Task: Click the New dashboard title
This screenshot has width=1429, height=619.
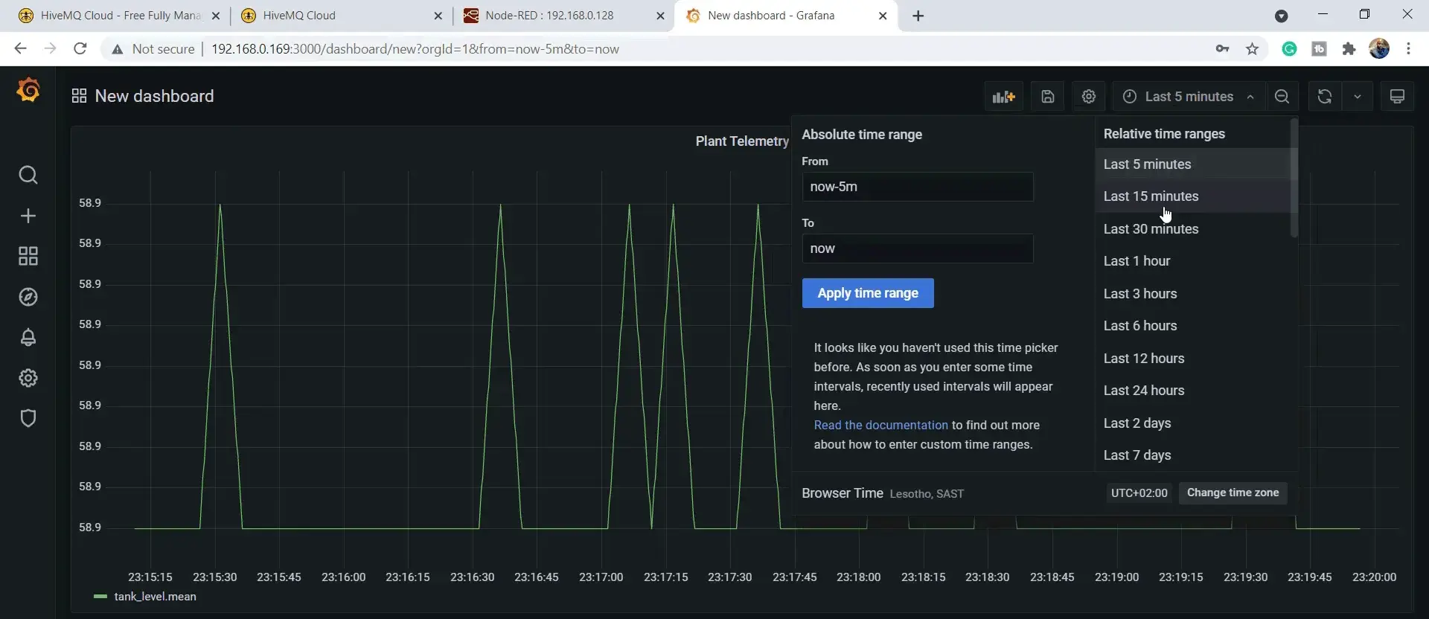Action: 154,96
